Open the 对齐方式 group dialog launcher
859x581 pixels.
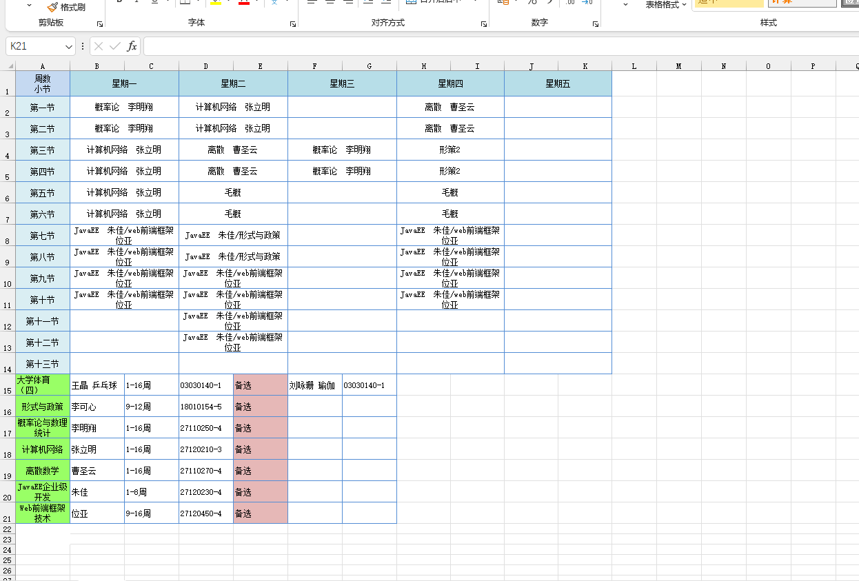click(483, 24)
